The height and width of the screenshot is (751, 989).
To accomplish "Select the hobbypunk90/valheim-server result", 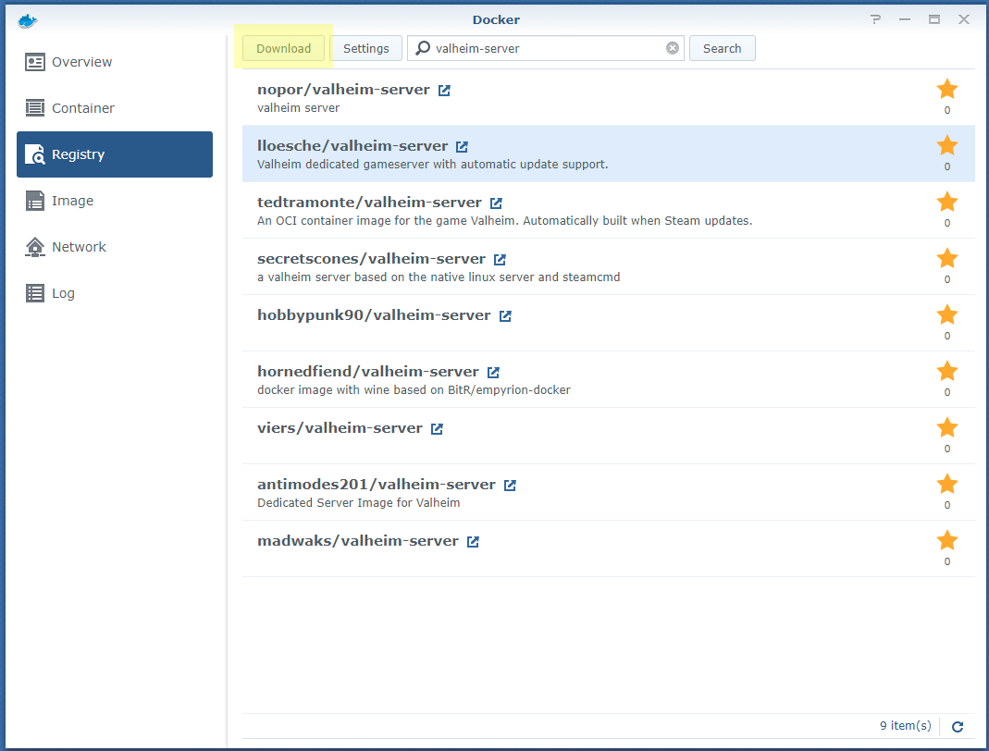I will point(609,323).
